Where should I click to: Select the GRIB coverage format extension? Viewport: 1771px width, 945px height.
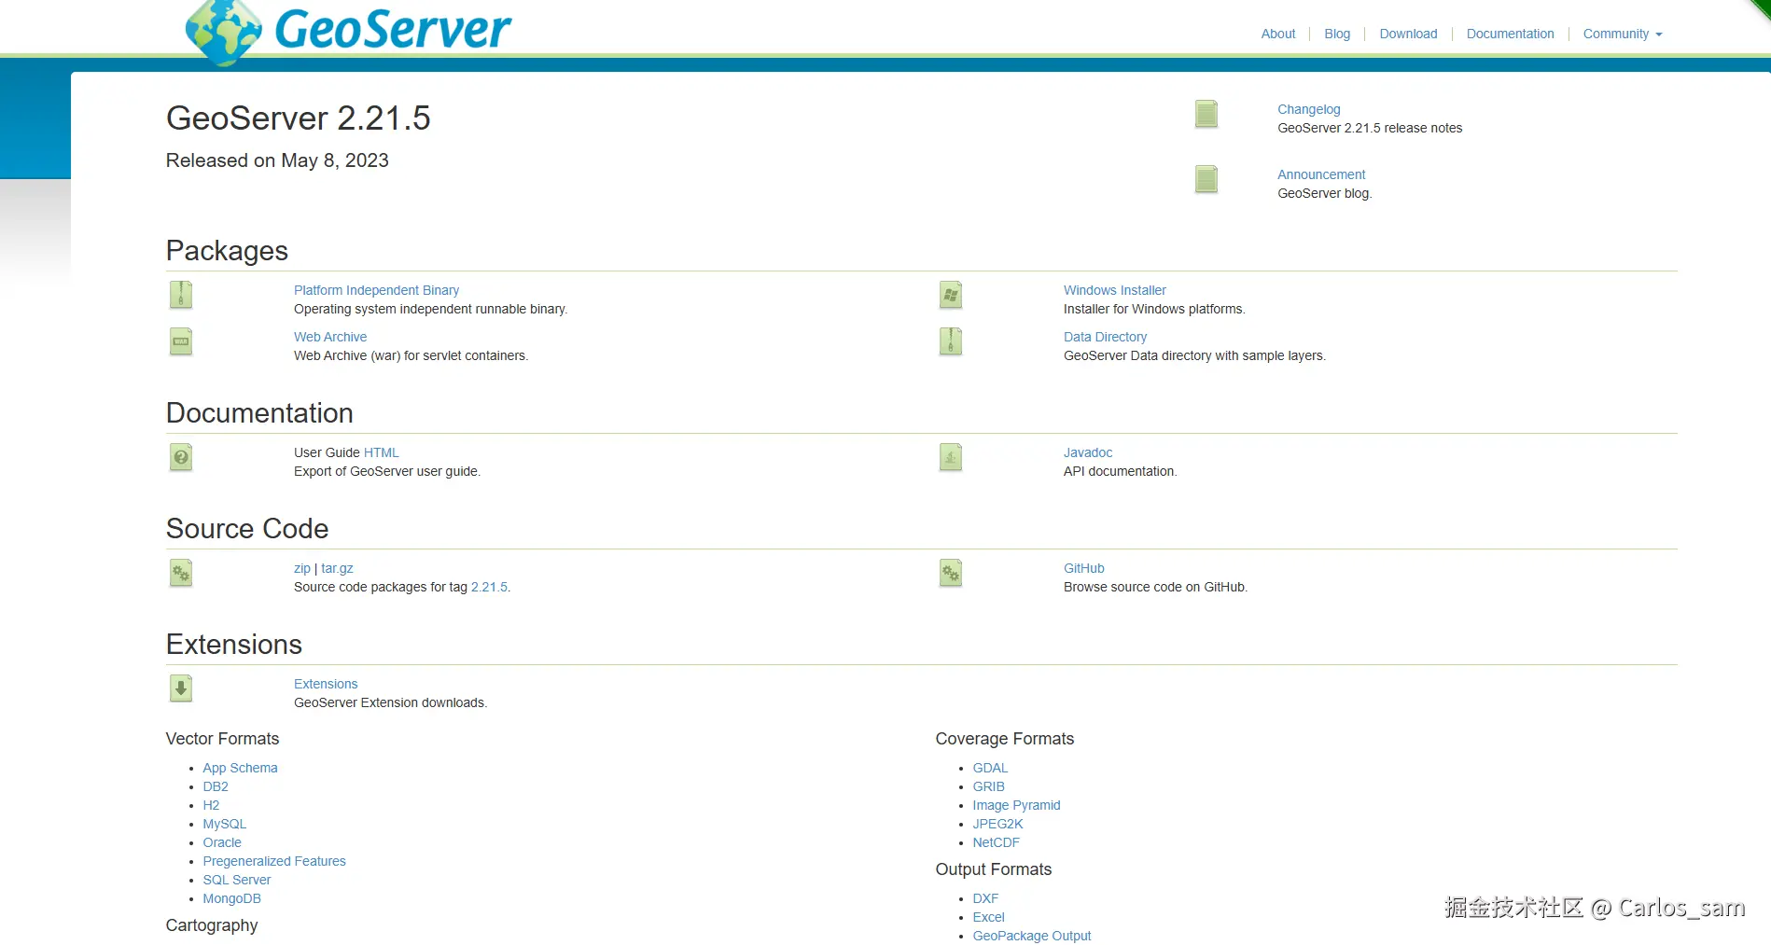[x=988, y=786]
